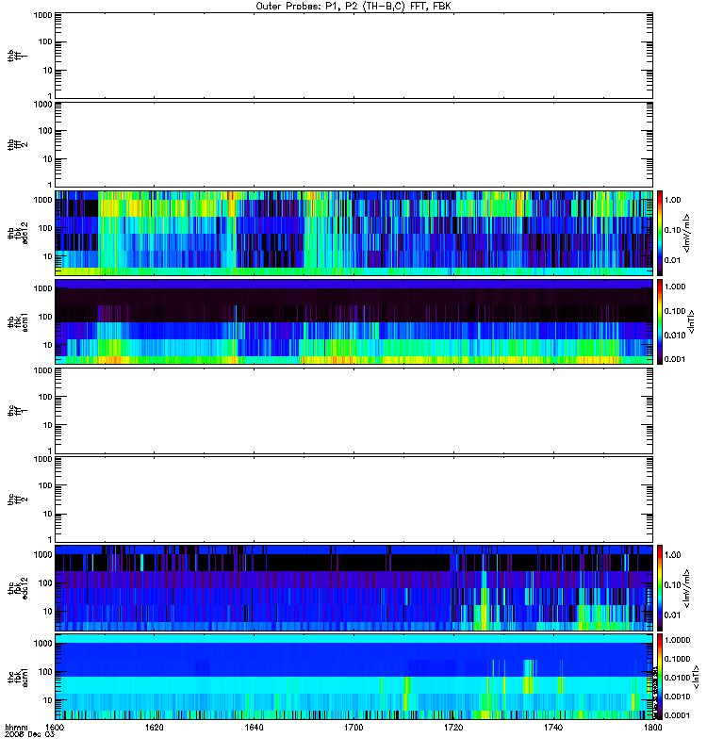Click the "0.0001" color bar tick value

tap(677, 715)
